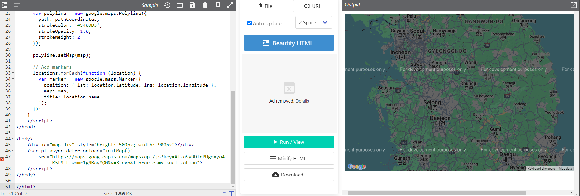Collapse the code fold at line 33
The image size is (580, 196).
[13, 73]
